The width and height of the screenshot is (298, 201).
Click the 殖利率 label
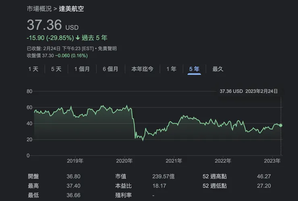123,195
